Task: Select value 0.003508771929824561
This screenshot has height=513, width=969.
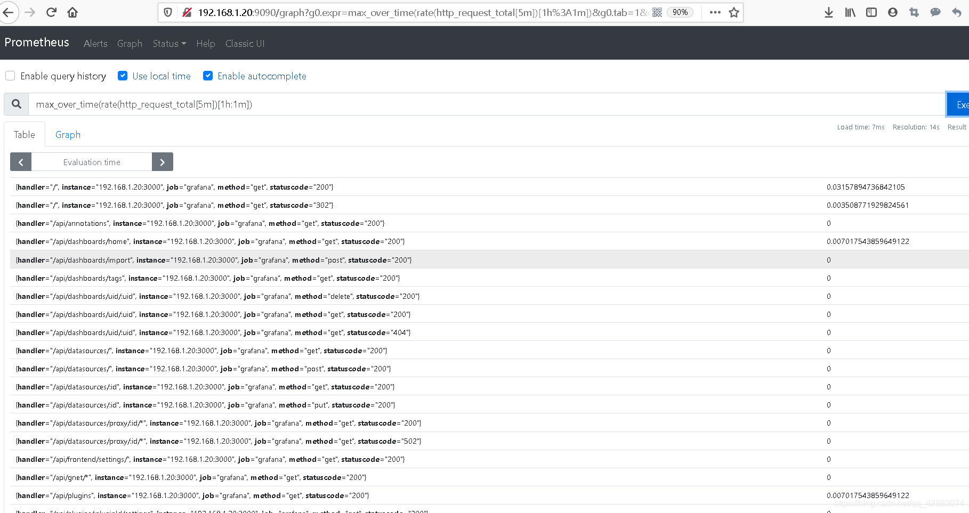Action: pyautogui.click(x=868, y=205)
